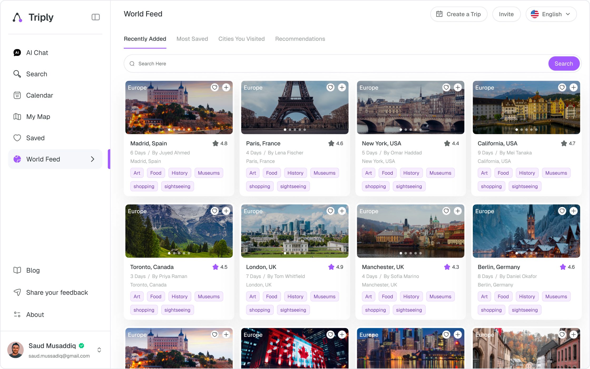Screen dimensions: 590x369
Task: Expand the English language dropdown
Action: [x=551, y=14]
